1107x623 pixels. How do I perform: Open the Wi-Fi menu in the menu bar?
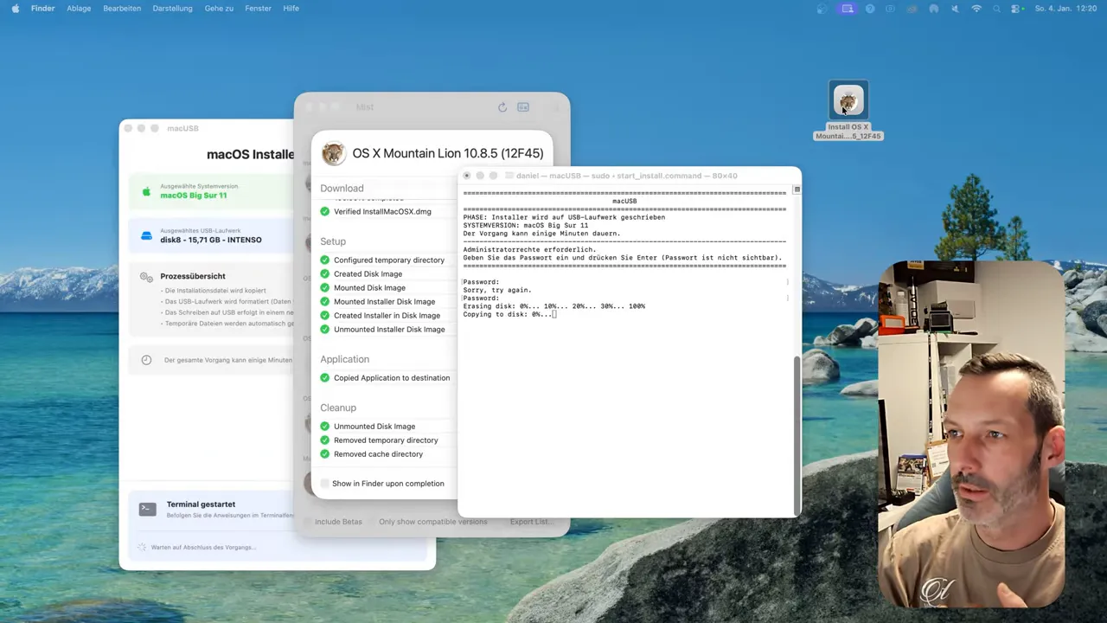click(x=976, y=9)
